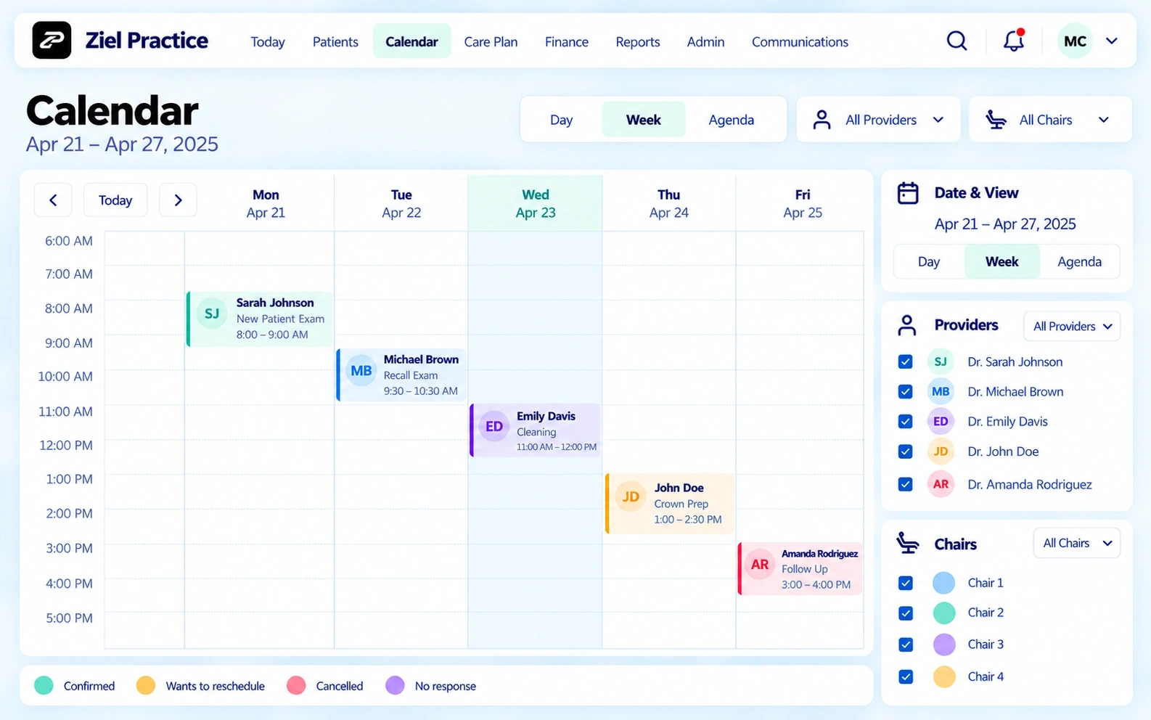Click SJ avatar on Sarah Johnson appointment
The image size is (1151, 720).
point(212,314)
